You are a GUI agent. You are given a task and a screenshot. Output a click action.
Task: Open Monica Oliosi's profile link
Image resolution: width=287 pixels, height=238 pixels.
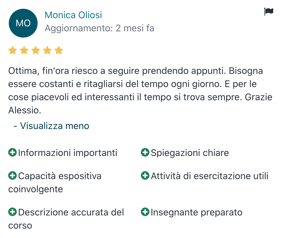pyautogui.click(x=73, y=15)
